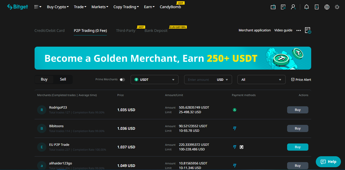
Task: Expand the Copy Trading menu
Action: [126, 7]
